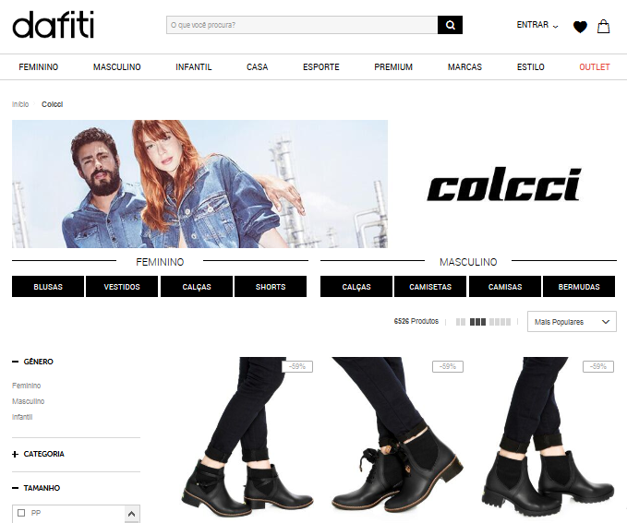
Task: Expand the Categoria filter section
Action: click(38, 454)
